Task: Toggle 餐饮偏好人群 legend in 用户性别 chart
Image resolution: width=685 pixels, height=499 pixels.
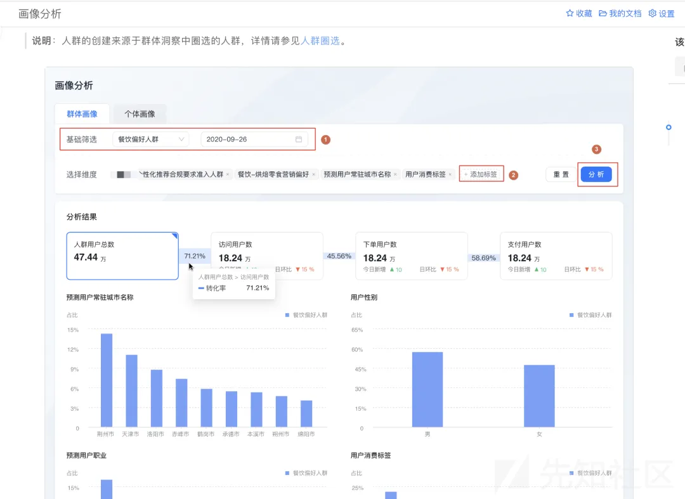Action: click(x=590, y=314)
